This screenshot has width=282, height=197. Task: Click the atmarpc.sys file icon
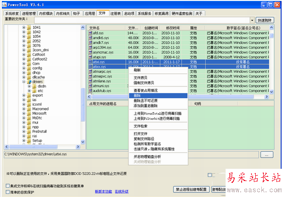90,71
